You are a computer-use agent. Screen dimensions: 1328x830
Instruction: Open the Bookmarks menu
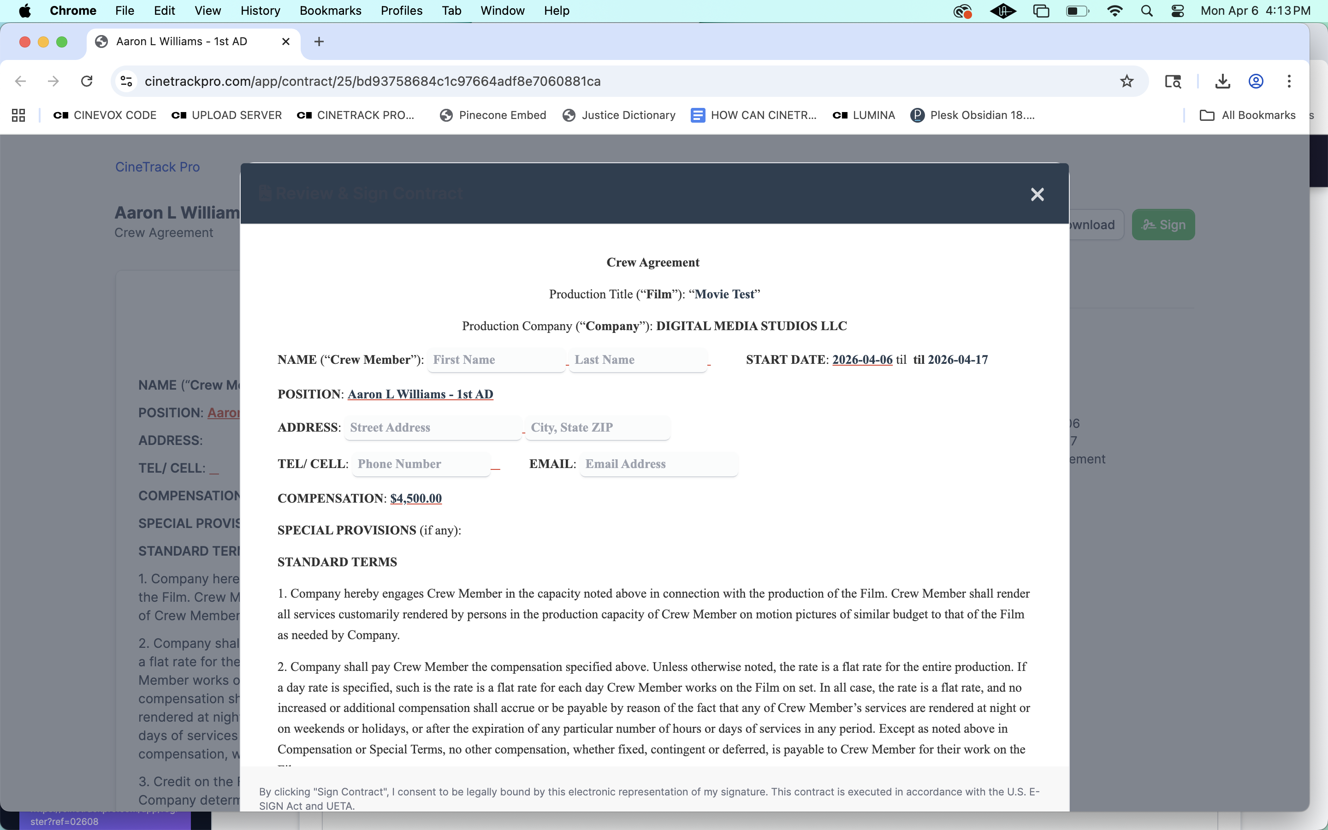coord(330,11)
